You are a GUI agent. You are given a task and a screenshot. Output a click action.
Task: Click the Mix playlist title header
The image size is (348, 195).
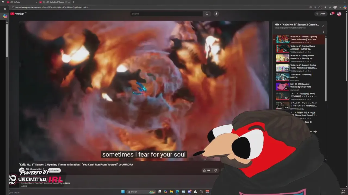click(297, 25)
